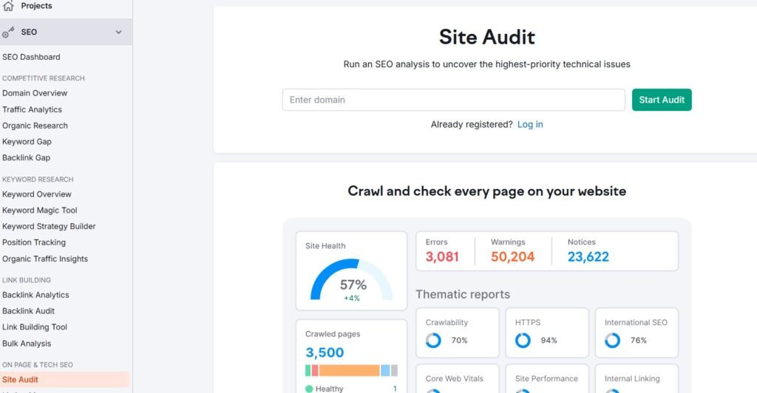Click the Warnings count 50,204
This screenshot has width=757, height=393.
(x=512, y=257)
